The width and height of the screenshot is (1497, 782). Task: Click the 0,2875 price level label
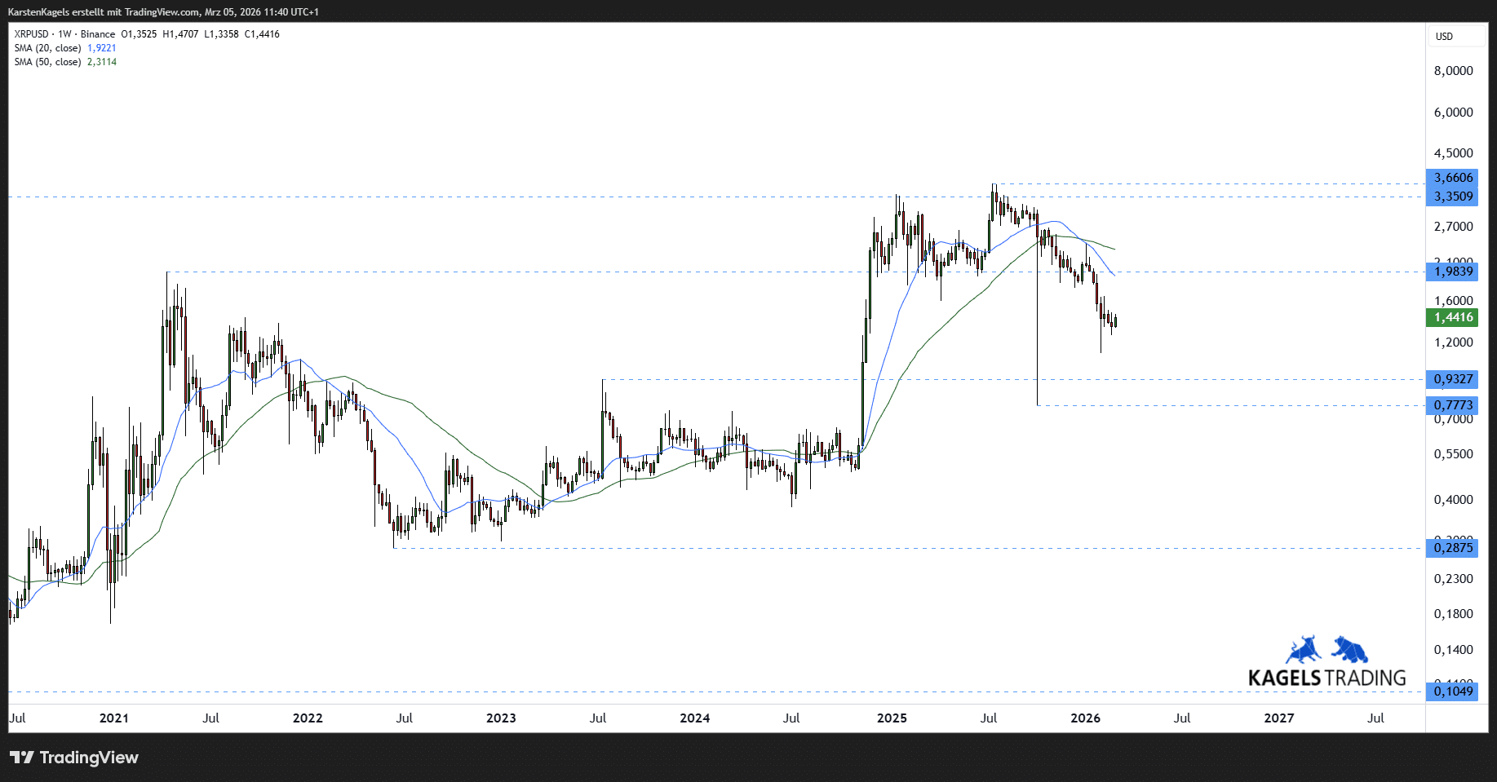tap(1453, 548)
